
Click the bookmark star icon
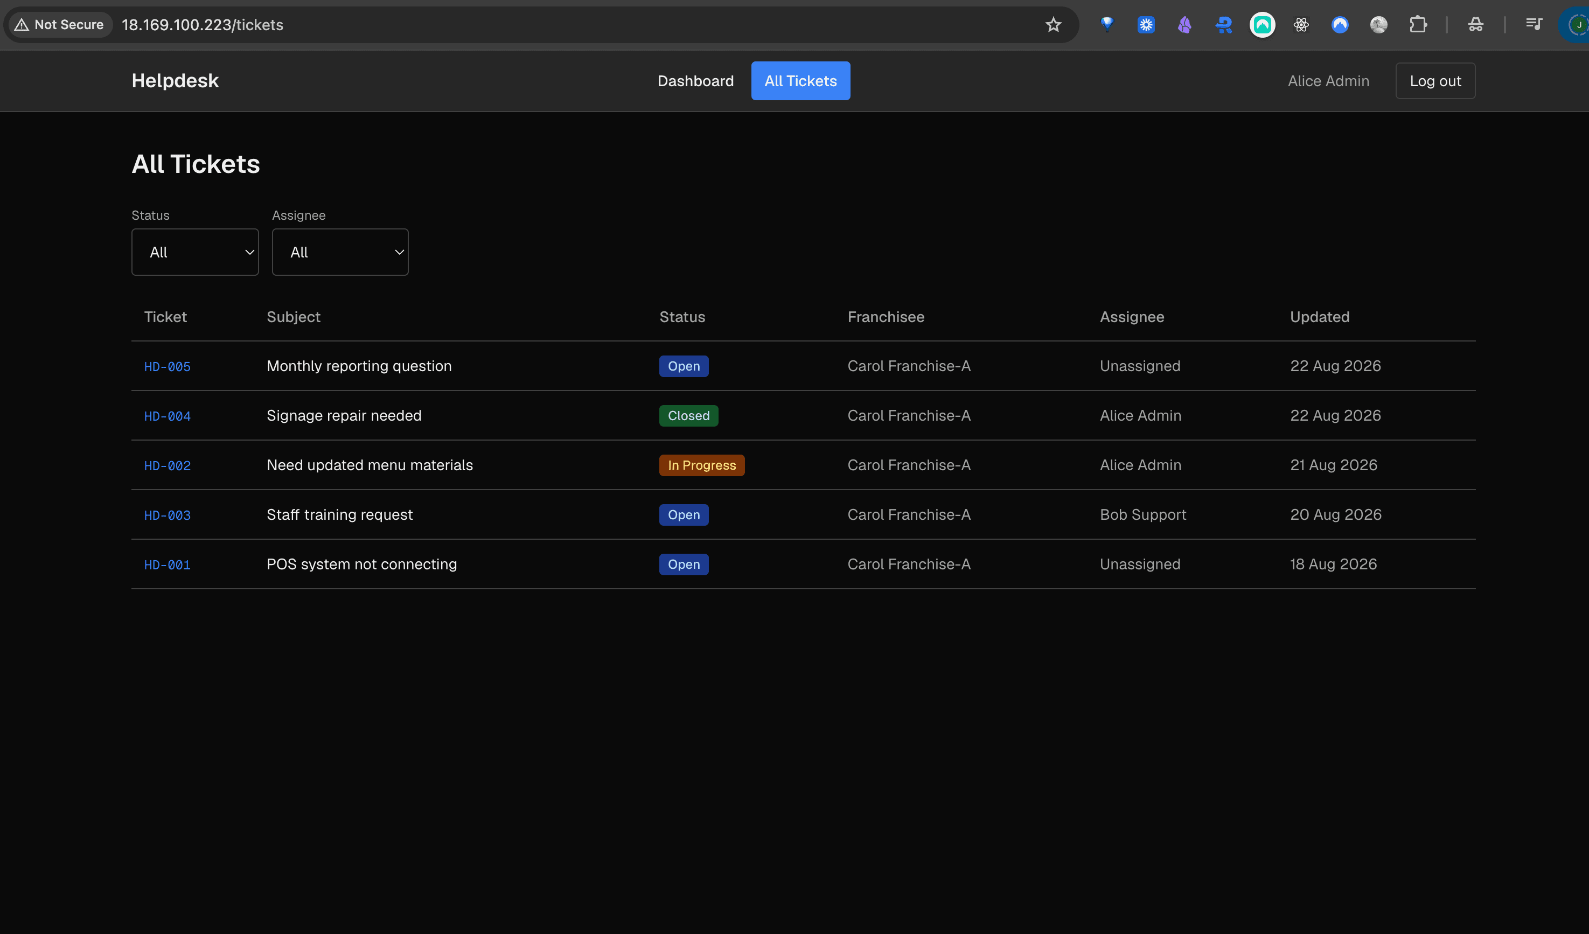[1053, 25]
